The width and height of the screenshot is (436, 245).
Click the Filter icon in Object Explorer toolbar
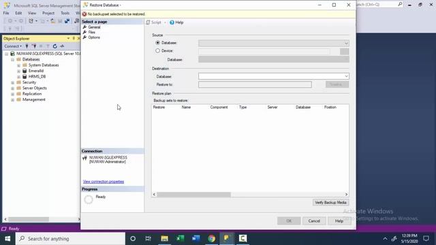coord(48,46)
